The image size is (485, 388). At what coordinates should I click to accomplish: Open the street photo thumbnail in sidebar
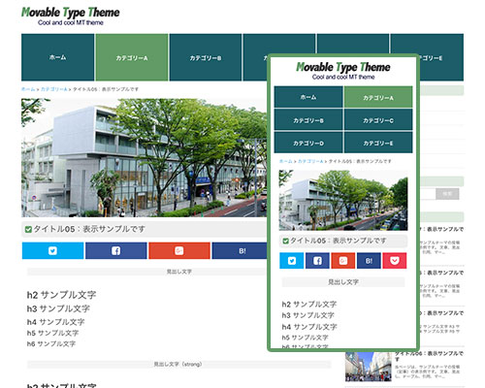click(x=369, y=367)
